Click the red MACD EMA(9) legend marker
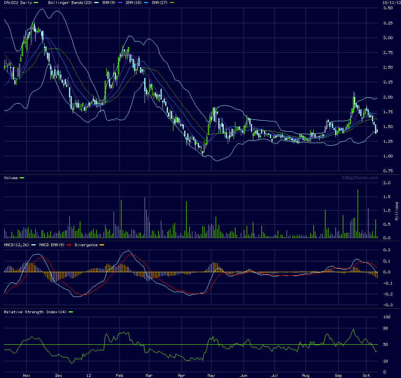This screenshot has width=401, height=378. 69,245
